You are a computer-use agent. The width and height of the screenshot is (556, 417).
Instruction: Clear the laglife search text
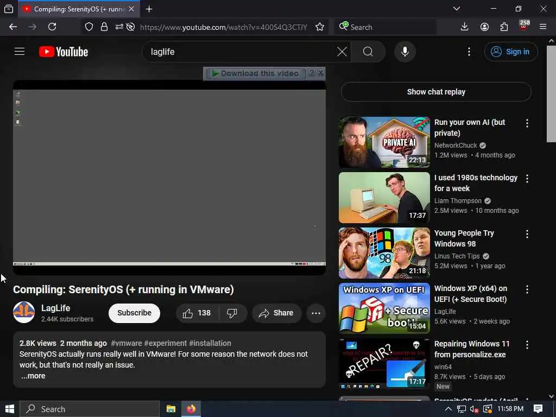click(x=342, y=52)
